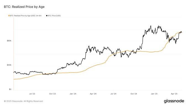
Task: Toggle the BTC: Price [USD] legend entry
Action: [53, 16]
